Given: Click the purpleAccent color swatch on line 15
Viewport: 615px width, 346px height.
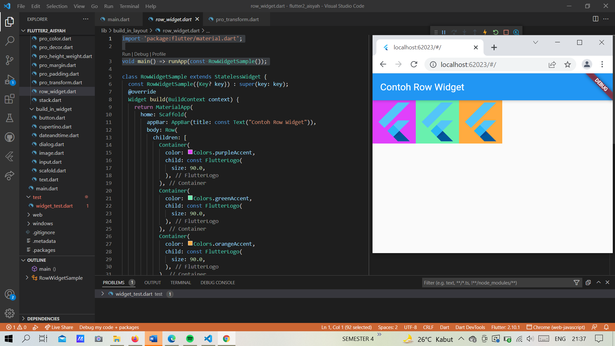Looking at the screenshot, I should click(190, 152).
